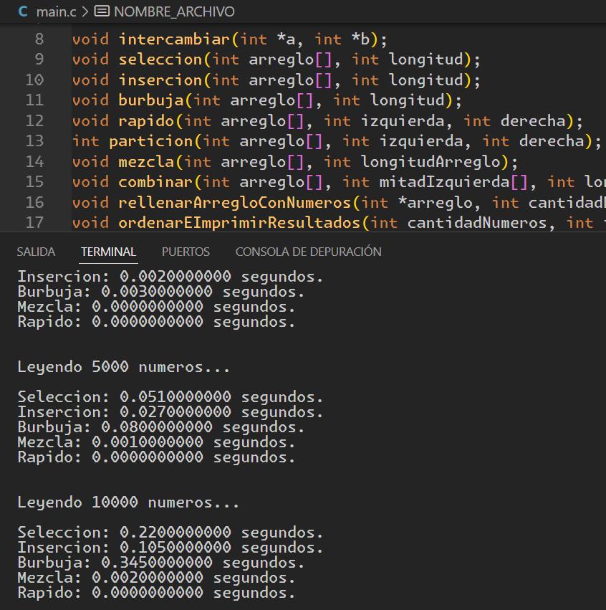Click 'Seleccion: 0.2200000000 segundos.' terminal line

(170, 532)
